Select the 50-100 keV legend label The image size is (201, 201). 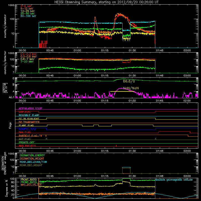click(x=28, y=16)
